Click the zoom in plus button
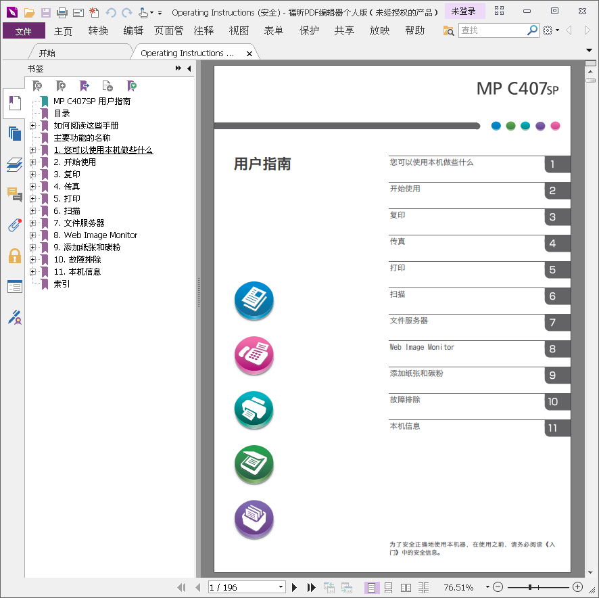The height and width of the screenshot is (598, 599). coord(577,587)
